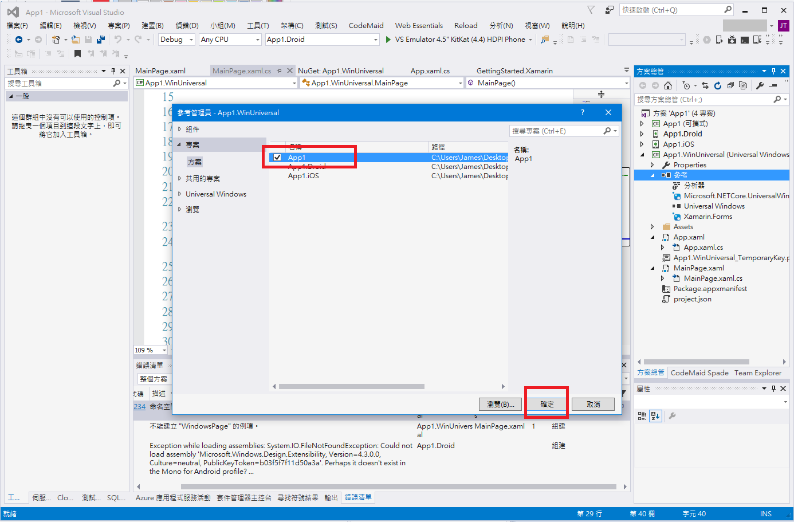Open the 建置(B) menu
Viewport: 794px width, 522px height.
click(152, 26)
